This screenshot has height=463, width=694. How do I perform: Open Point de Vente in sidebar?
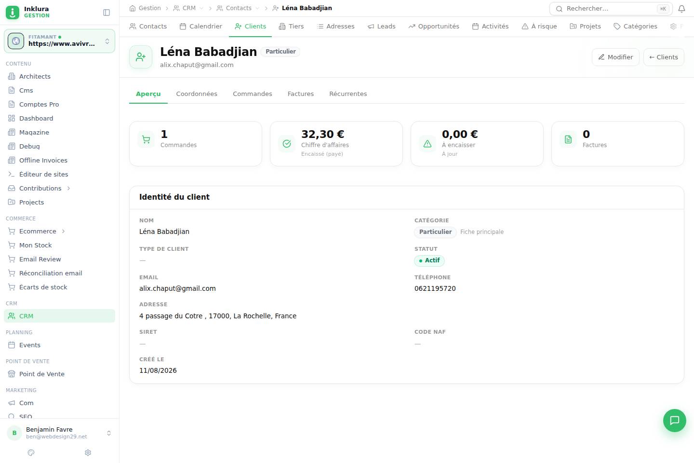pyautogui.click(x=60, y=374)
